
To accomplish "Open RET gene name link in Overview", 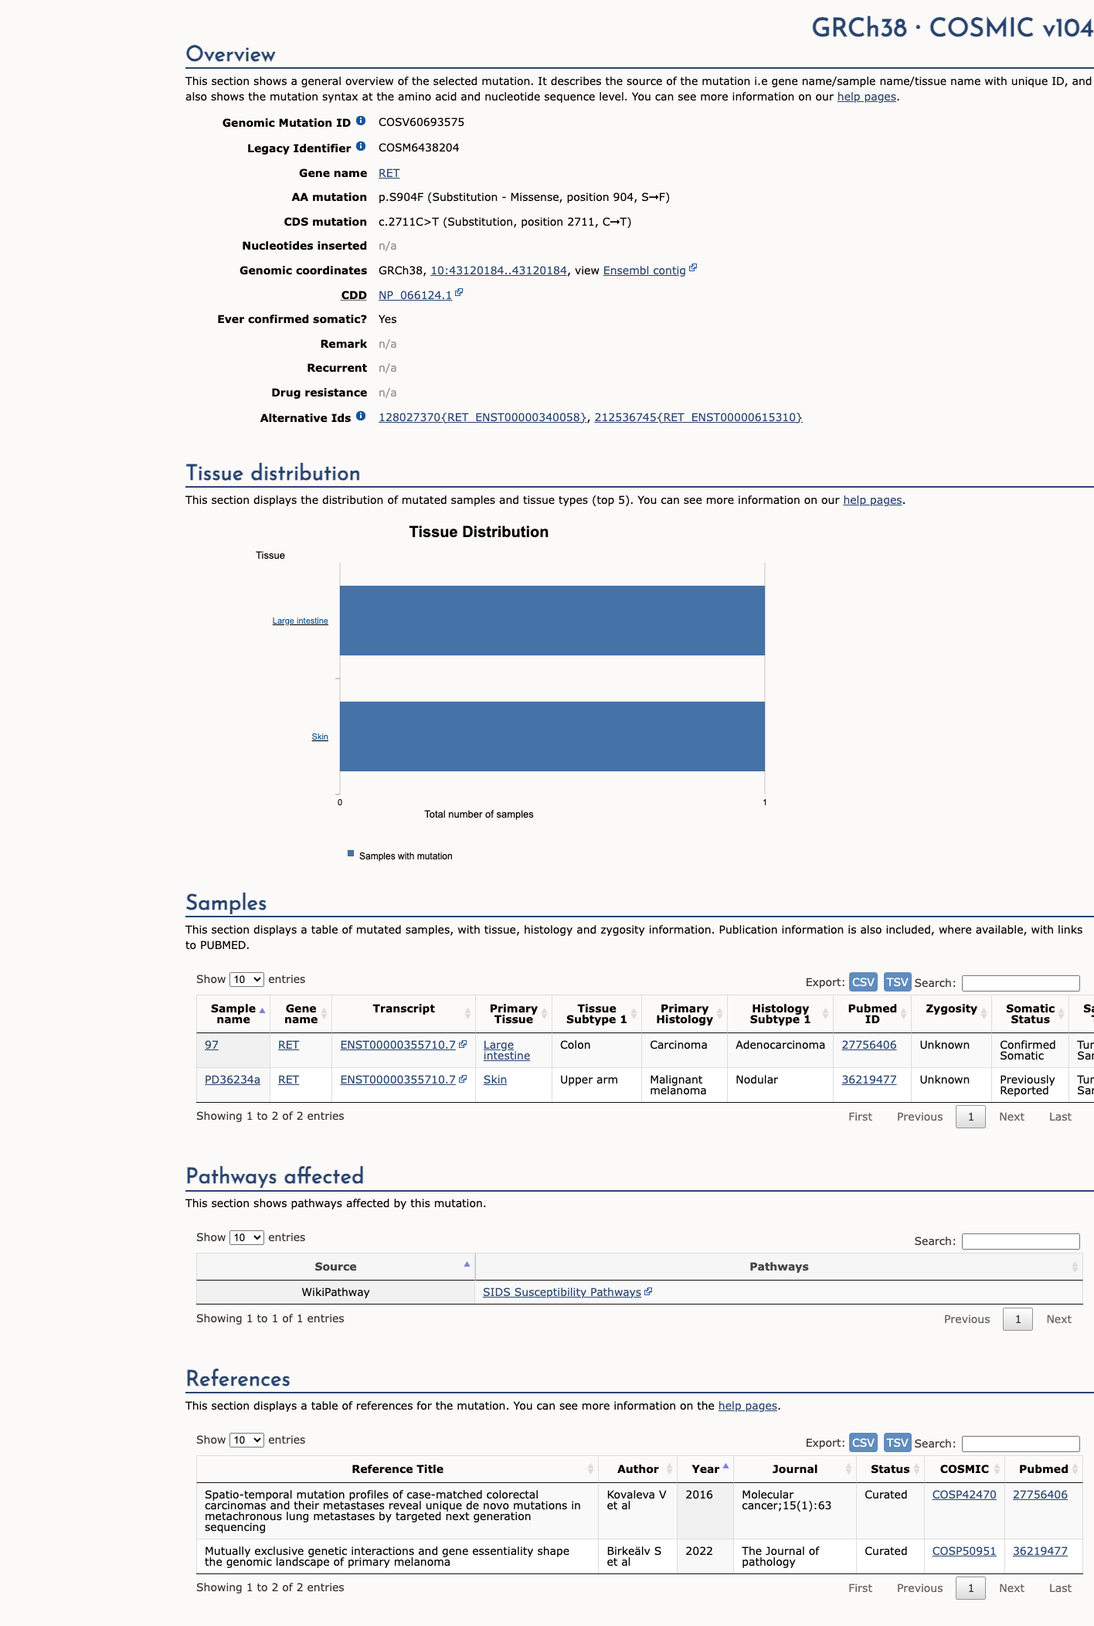I will (389, 173).
